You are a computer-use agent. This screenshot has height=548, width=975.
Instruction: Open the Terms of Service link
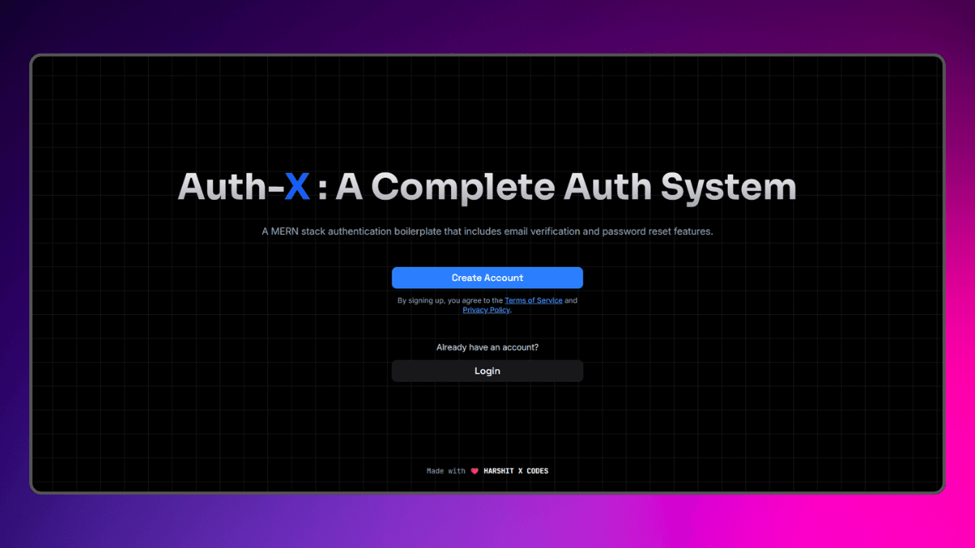533,300
